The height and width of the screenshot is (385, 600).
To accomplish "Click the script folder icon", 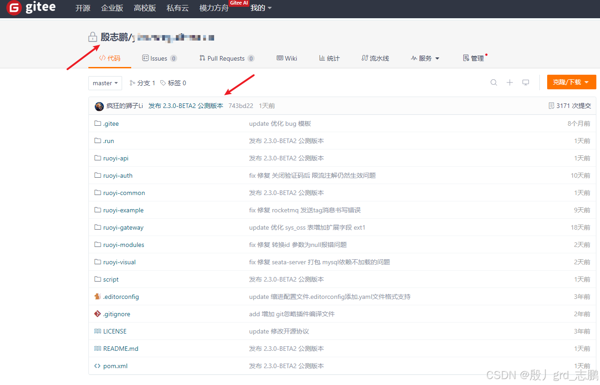I will coord(97,279).
